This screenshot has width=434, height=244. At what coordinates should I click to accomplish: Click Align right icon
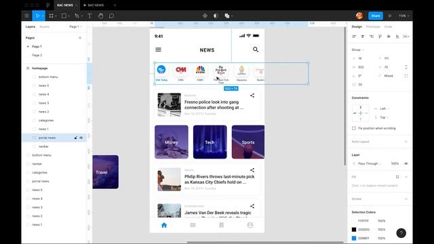click(x=372, y=36)
